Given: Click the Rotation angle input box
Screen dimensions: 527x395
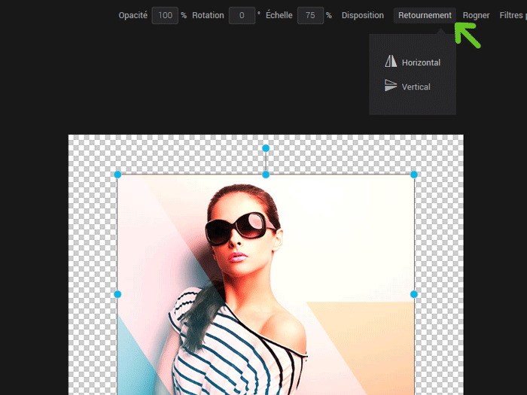Looking at the screenshot, I should coord(242,15).
